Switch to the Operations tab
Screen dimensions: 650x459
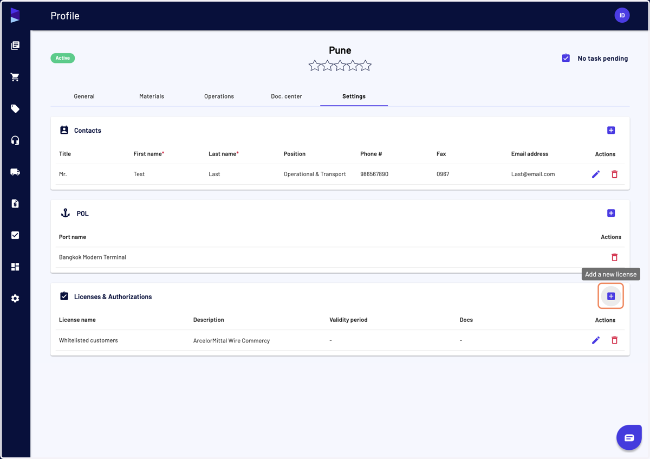click(219, 96)
